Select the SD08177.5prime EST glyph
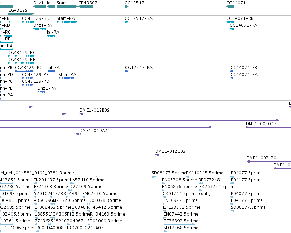Image resolution: width=291 pixels, height=233 pixels. tap(154, 177)
